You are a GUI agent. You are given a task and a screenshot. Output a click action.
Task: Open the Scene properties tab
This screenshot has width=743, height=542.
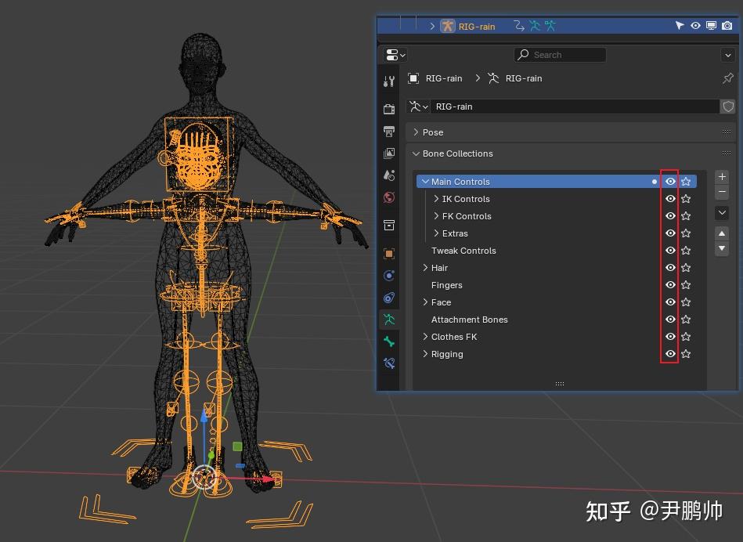pyautogui.click(x=389, y=175)
